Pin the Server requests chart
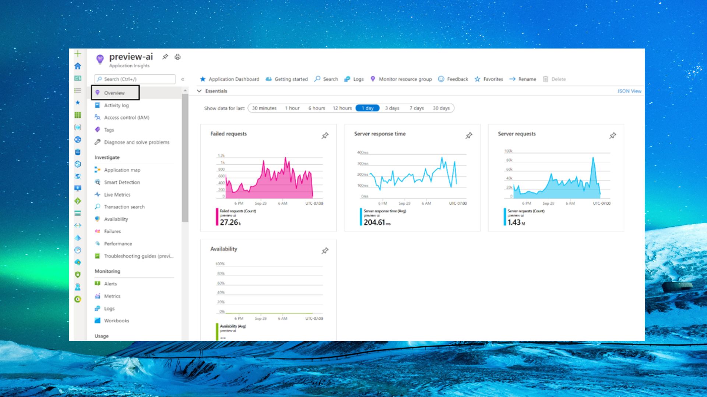The height and width of the screenshot is (397, 707). click(612, 136)
